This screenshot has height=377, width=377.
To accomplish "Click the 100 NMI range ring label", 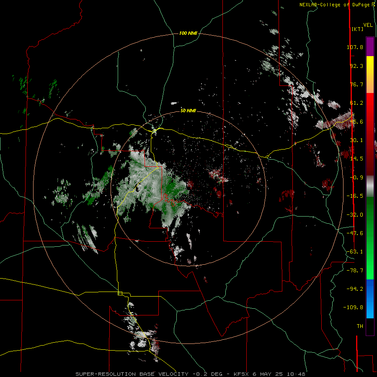I will click(188, 33).
